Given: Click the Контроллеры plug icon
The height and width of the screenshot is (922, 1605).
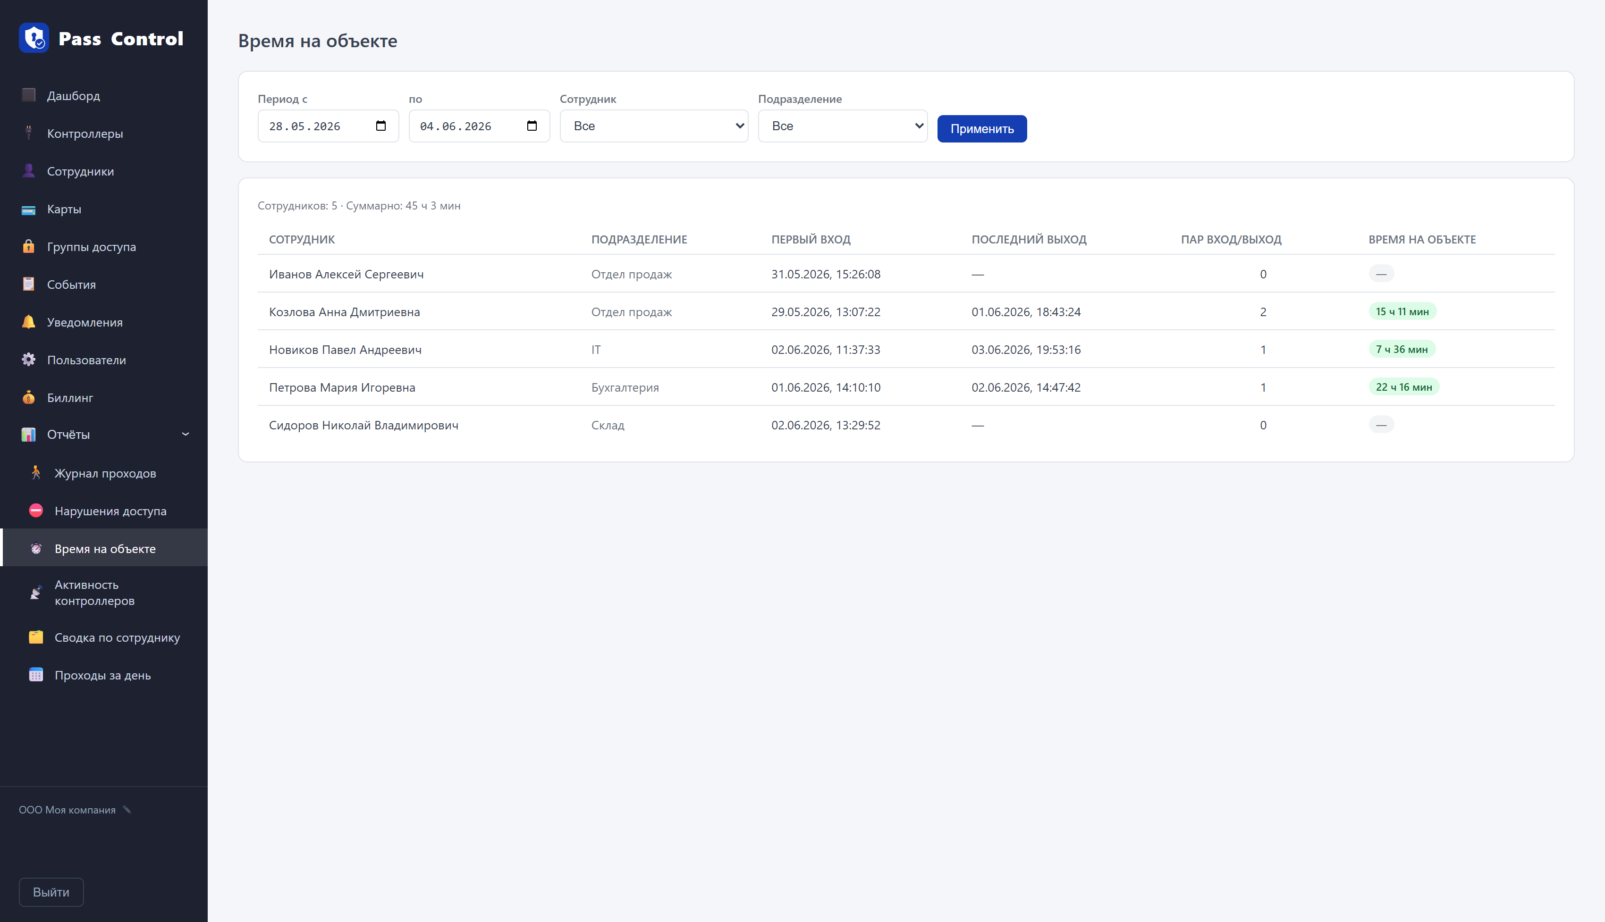Looking at the screenshot, I should [x=28, y=133].
